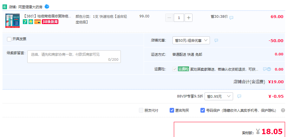
Task: Click the store total ¥19.00
Action: click(276, 82)
